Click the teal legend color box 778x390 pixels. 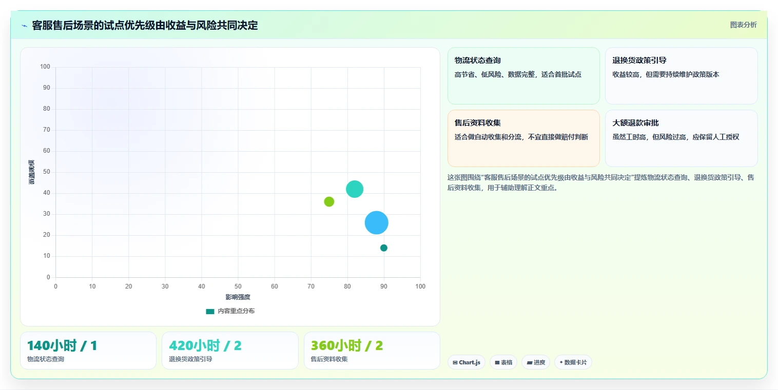[x=210, y=311]
